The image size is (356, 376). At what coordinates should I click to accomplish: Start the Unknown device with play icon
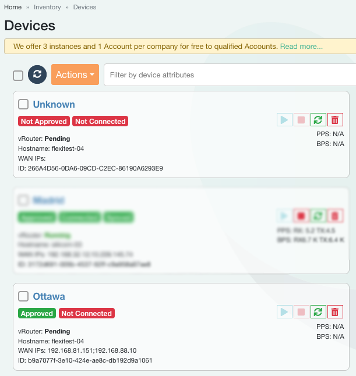pos(284,120)
